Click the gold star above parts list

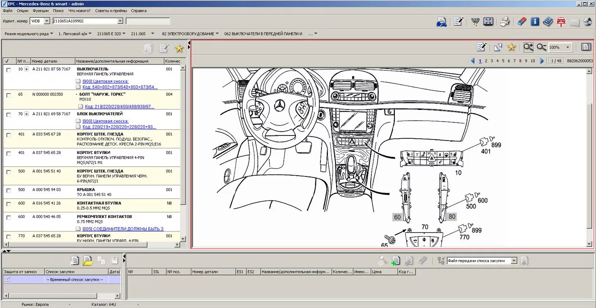[179, 49]
